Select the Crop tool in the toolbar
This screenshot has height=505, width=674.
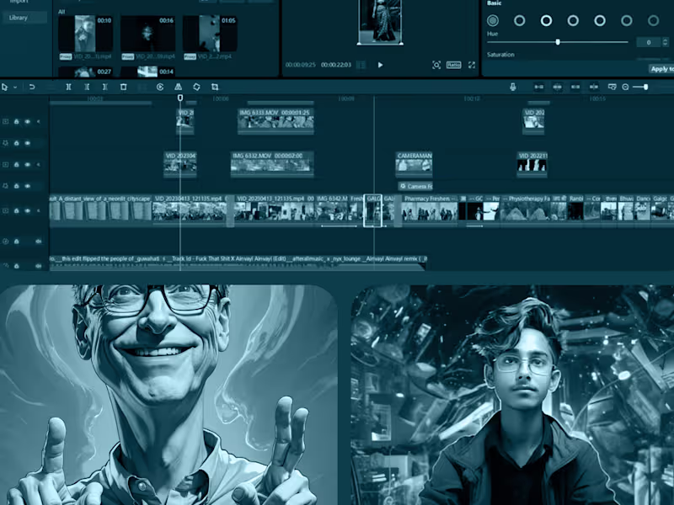click(x=216, y=87)
